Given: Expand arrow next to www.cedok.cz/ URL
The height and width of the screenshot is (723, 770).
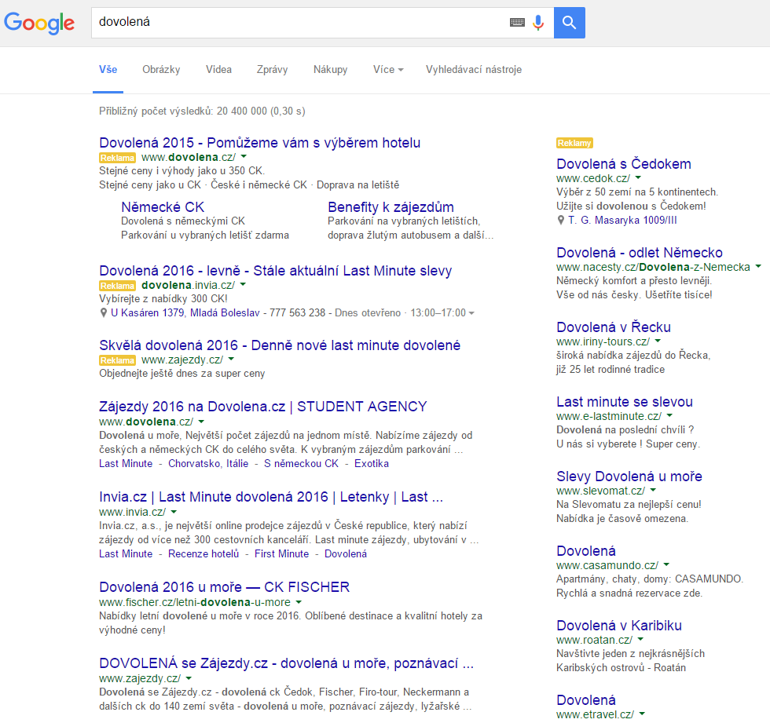Looking at the screenshot, I should [x=638, y=177].
